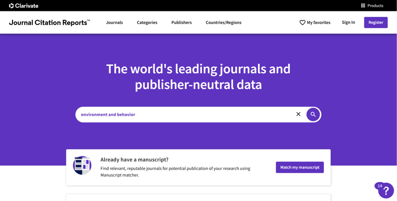
Task: Browse the Publishers section
Action: pos(181,22)
